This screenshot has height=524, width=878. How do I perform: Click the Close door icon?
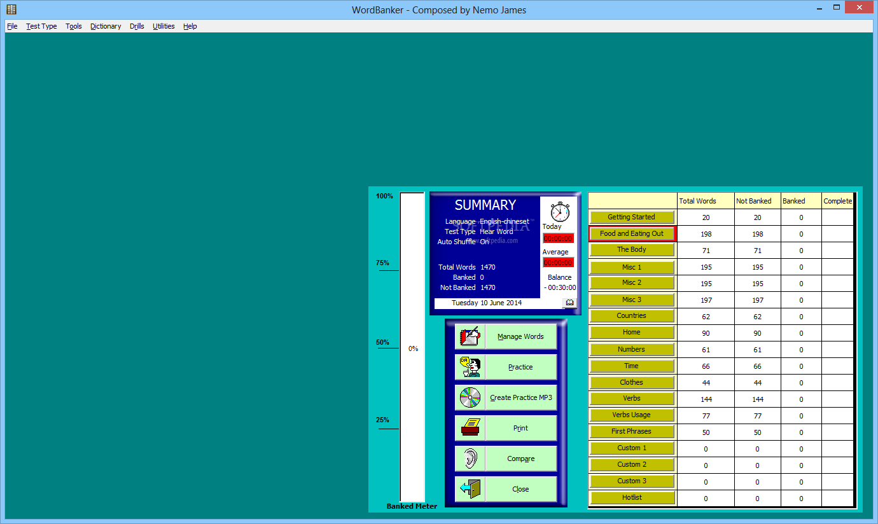470,489
